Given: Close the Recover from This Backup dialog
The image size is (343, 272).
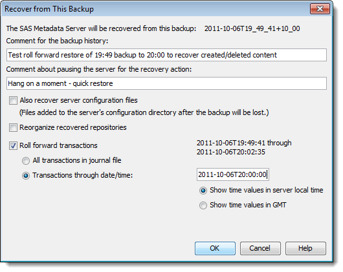Looking at the screenshot, I should [320, 9].
